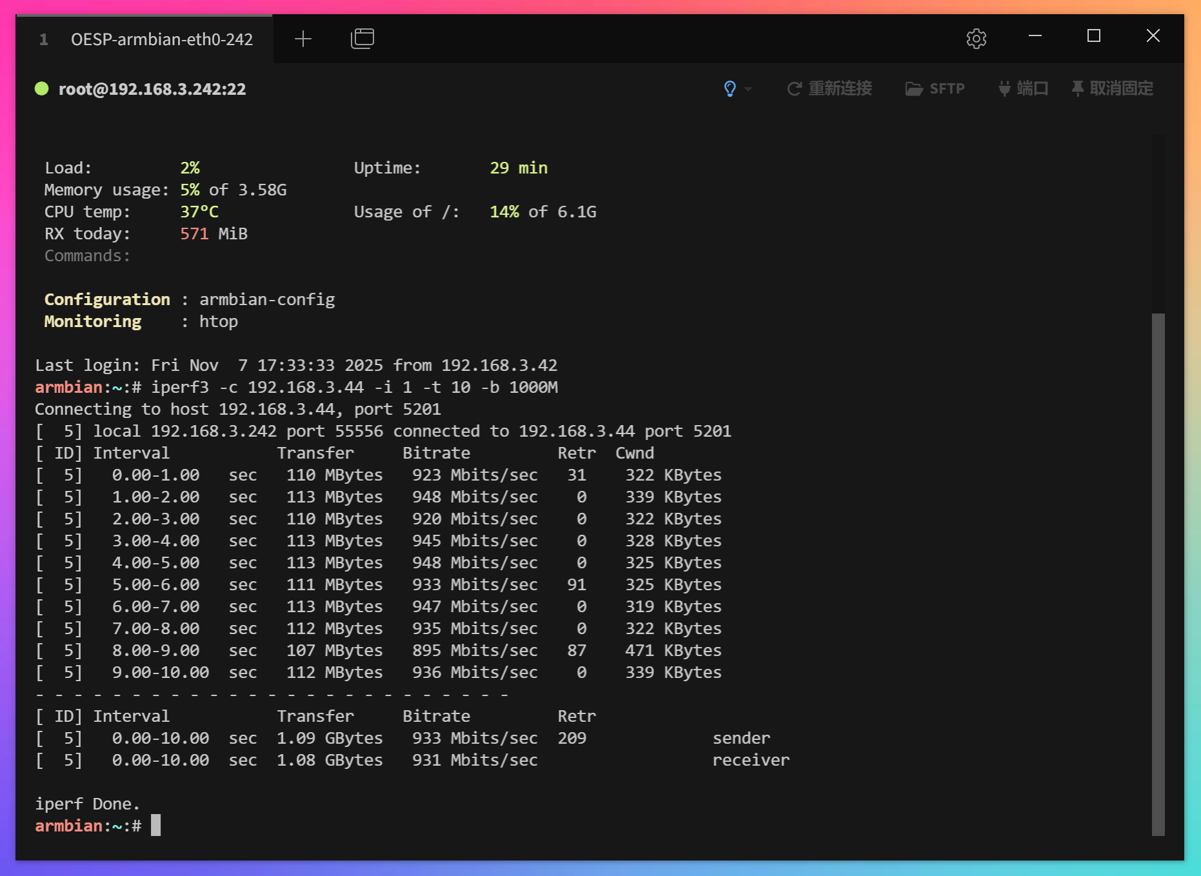Click the 重新连接 reconnect button
Image resolution: width=1201 pixels, height=876 pixels.
829,88
